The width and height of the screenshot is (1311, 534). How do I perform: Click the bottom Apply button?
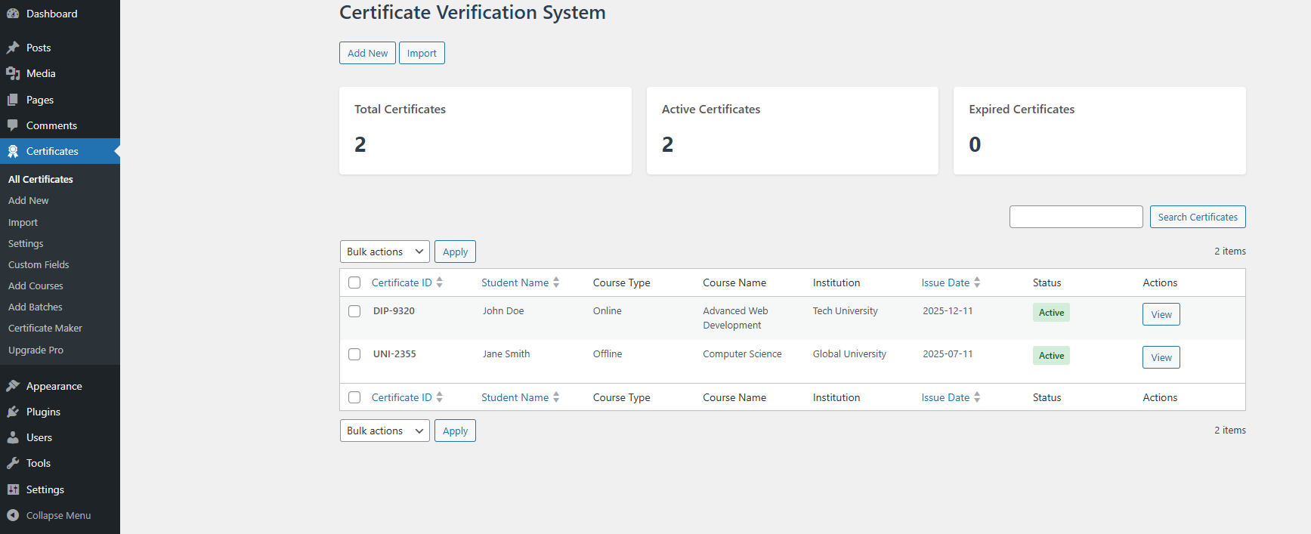coord(455,431)
